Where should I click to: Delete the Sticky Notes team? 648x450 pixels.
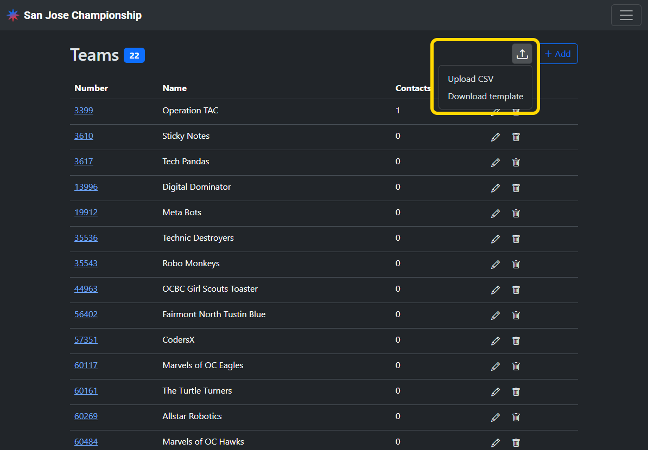[516, 137]
